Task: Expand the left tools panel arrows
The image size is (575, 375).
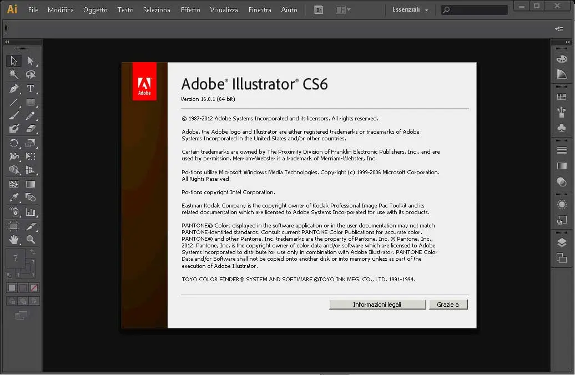Action: (x=7, y=42)
